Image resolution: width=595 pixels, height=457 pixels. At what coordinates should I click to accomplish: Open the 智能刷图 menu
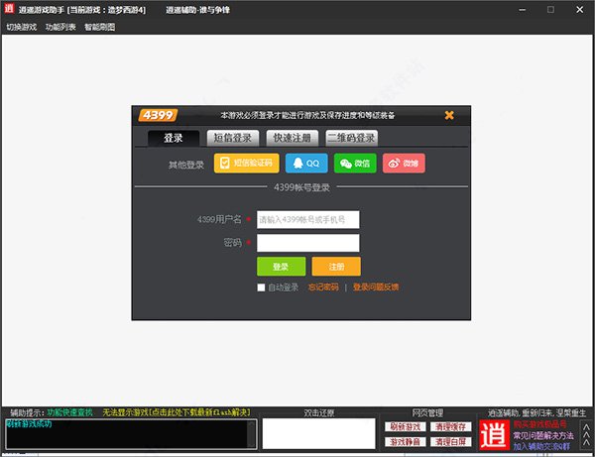coord(99,27)
